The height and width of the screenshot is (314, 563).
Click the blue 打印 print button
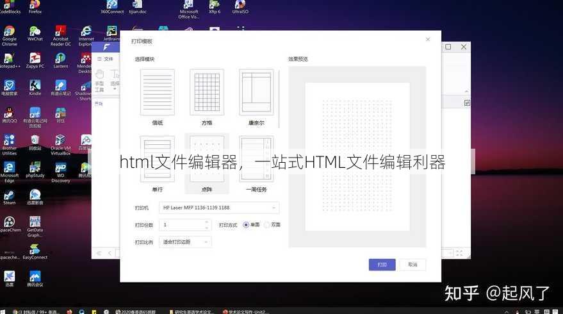(382, 265)
